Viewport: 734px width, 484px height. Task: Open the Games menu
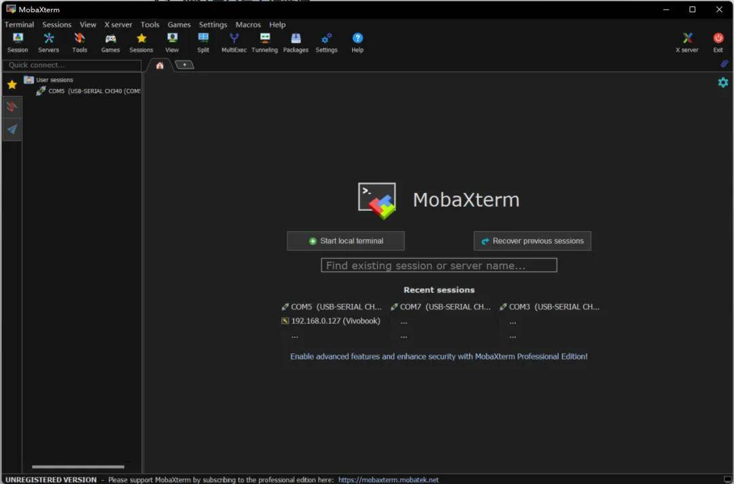click(x=179, y=24)
